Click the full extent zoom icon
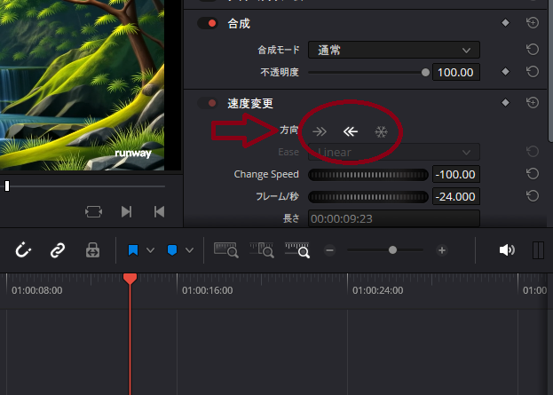 pyautogui.click(x=225, y=250)
